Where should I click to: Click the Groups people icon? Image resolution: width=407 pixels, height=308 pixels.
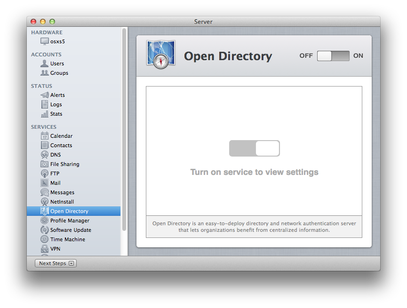(44, 73)
